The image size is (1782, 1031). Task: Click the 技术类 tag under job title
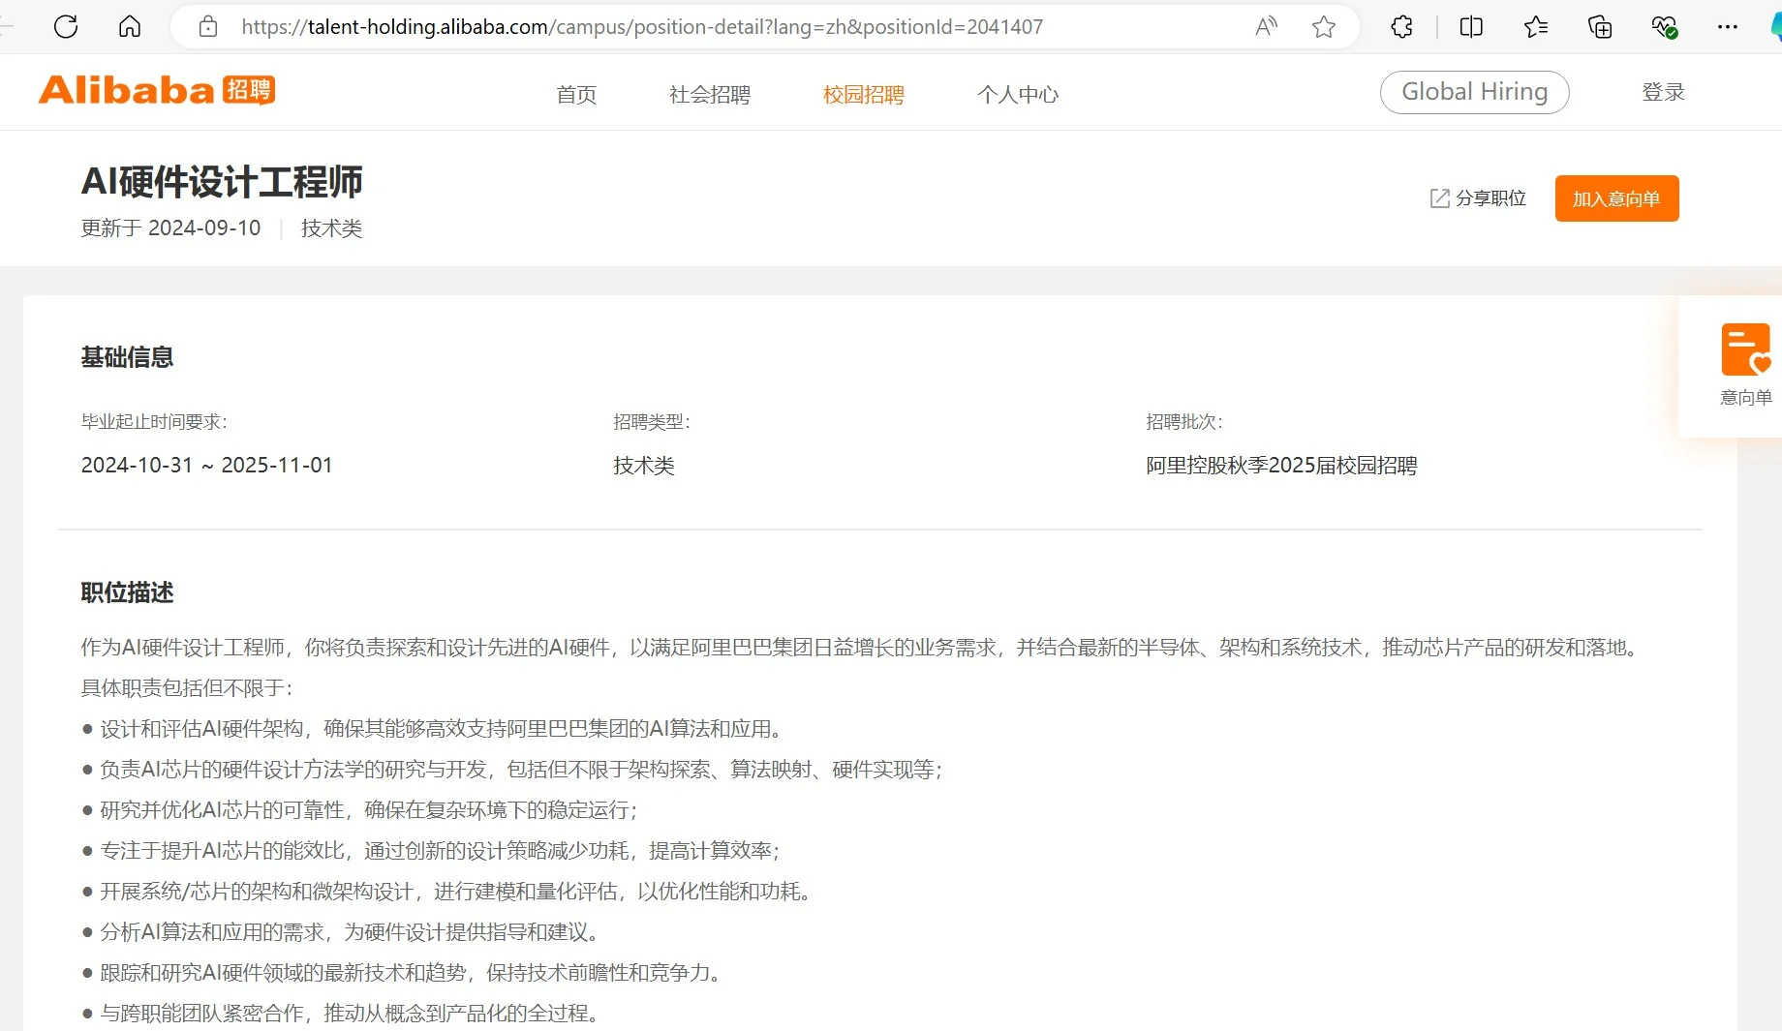(x=331, y=228)
